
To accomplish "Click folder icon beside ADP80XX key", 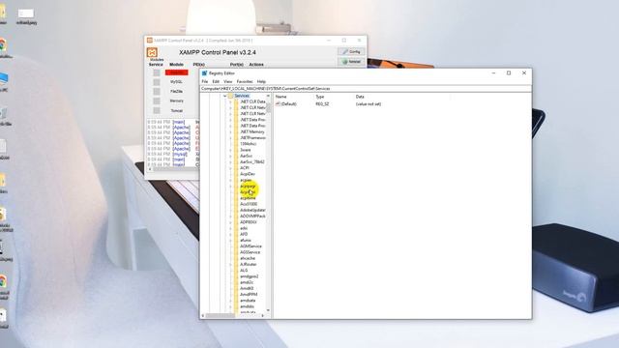I will coord(236,222).
